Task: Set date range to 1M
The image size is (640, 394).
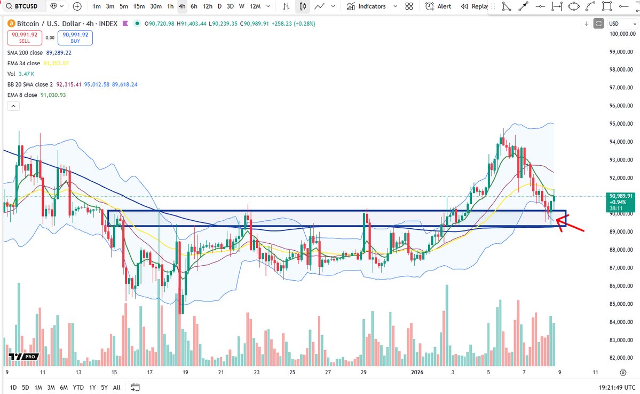Action: 38,387
